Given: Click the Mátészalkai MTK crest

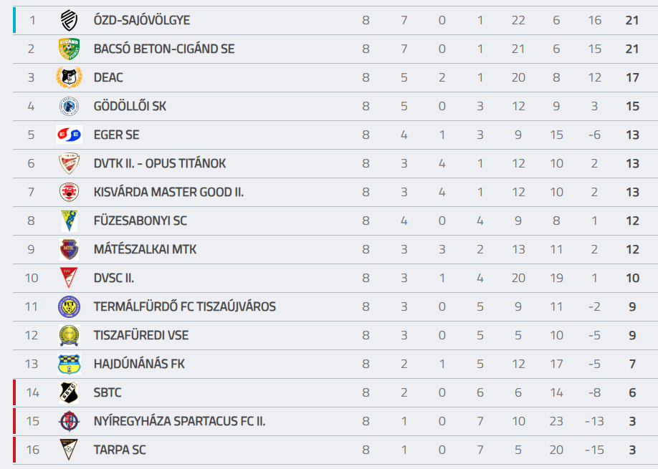Looking at the screenshot, I should pyautogui.click(x=69, y=249).
